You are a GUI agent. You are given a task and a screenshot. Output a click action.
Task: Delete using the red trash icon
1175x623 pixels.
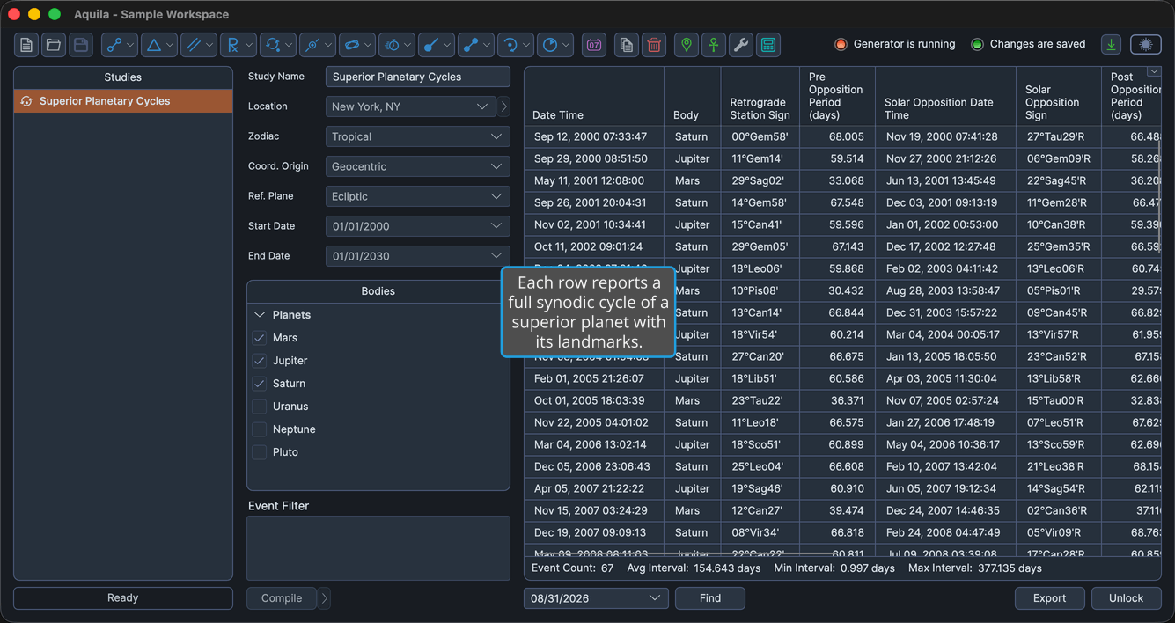654,45
